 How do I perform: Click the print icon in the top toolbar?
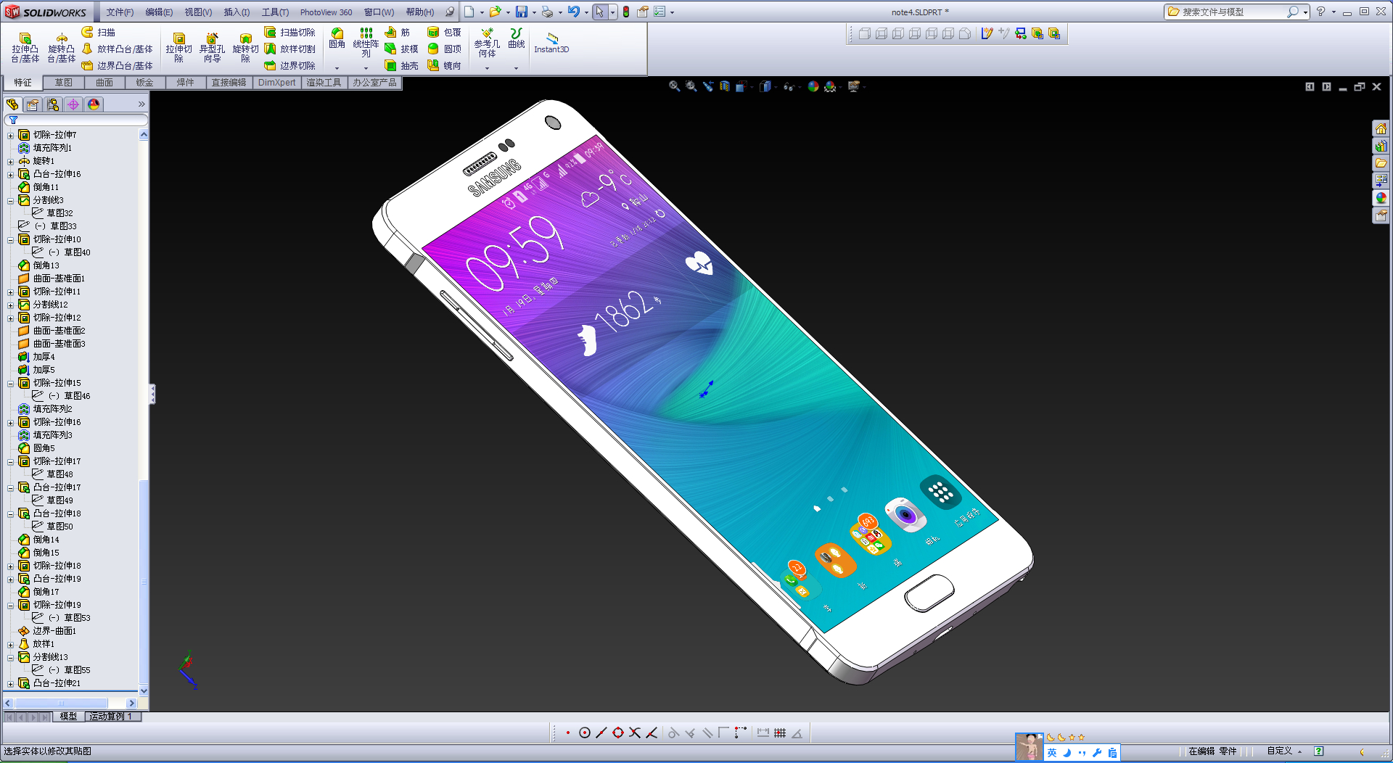coord(548,12)
